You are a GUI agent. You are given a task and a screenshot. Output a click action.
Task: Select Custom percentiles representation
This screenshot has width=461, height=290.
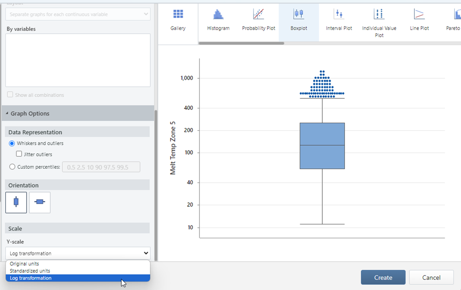[x=13, y=166]
